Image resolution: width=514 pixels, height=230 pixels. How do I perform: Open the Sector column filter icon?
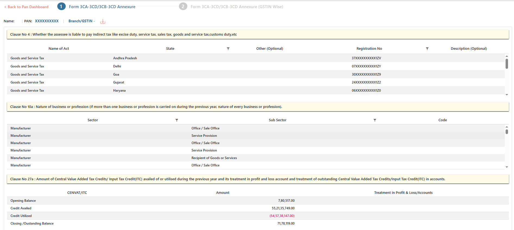pyautogui.click(x=177, y=120)
